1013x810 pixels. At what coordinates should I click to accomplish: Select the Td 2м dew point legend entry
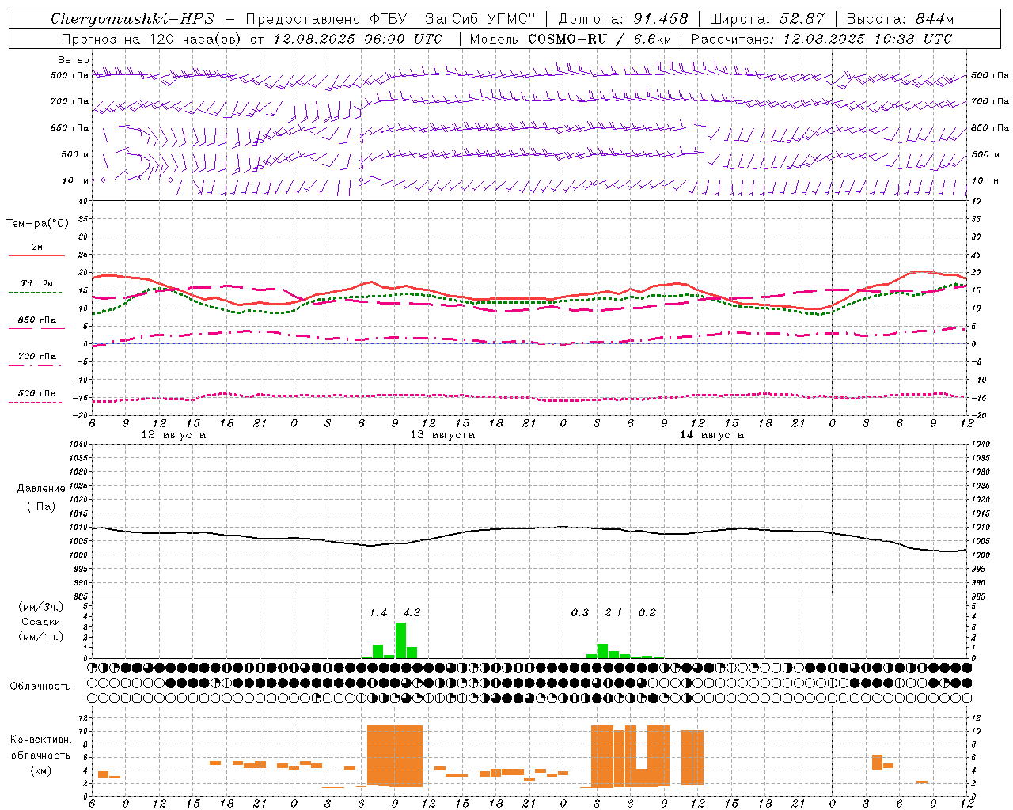[37, 283]
